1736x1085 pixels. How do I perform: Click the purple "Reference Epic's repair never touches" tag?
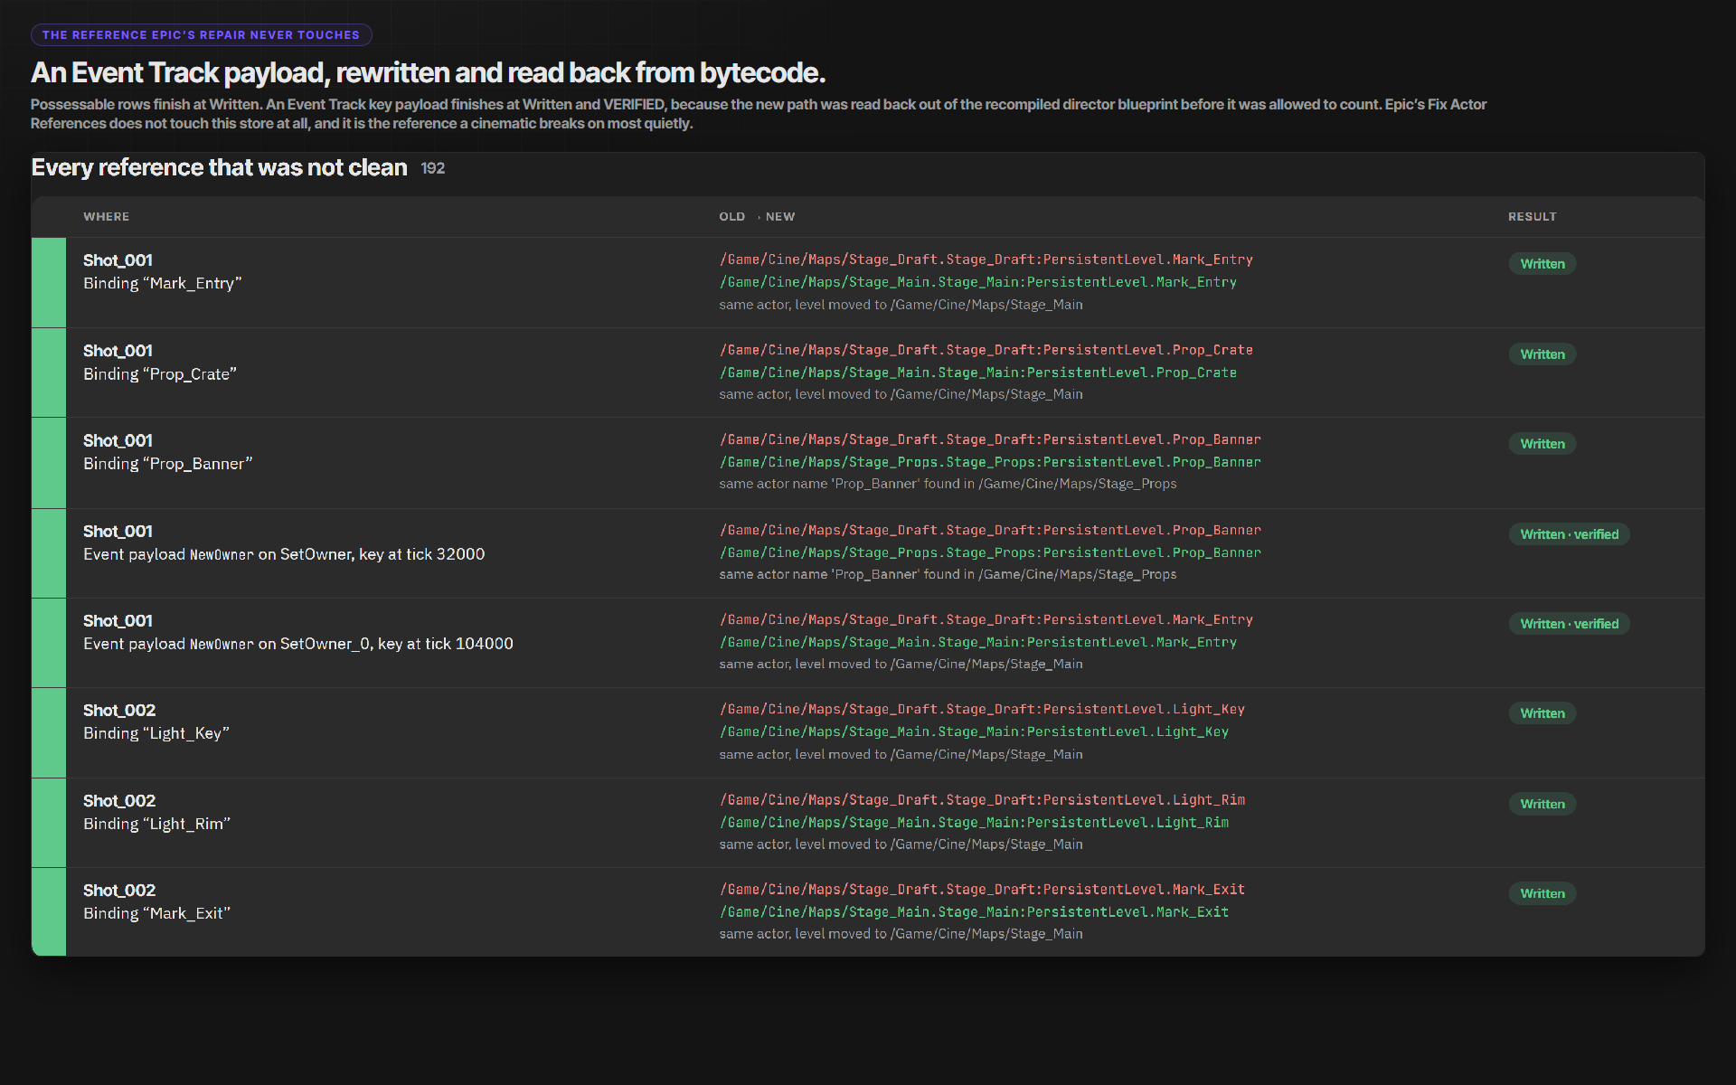(x=201, y=35)
